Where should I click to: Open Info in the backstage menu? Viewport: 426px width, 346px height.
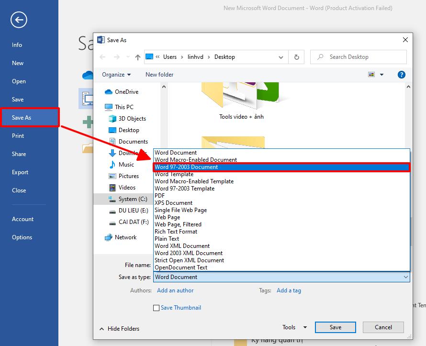[17, 45]
